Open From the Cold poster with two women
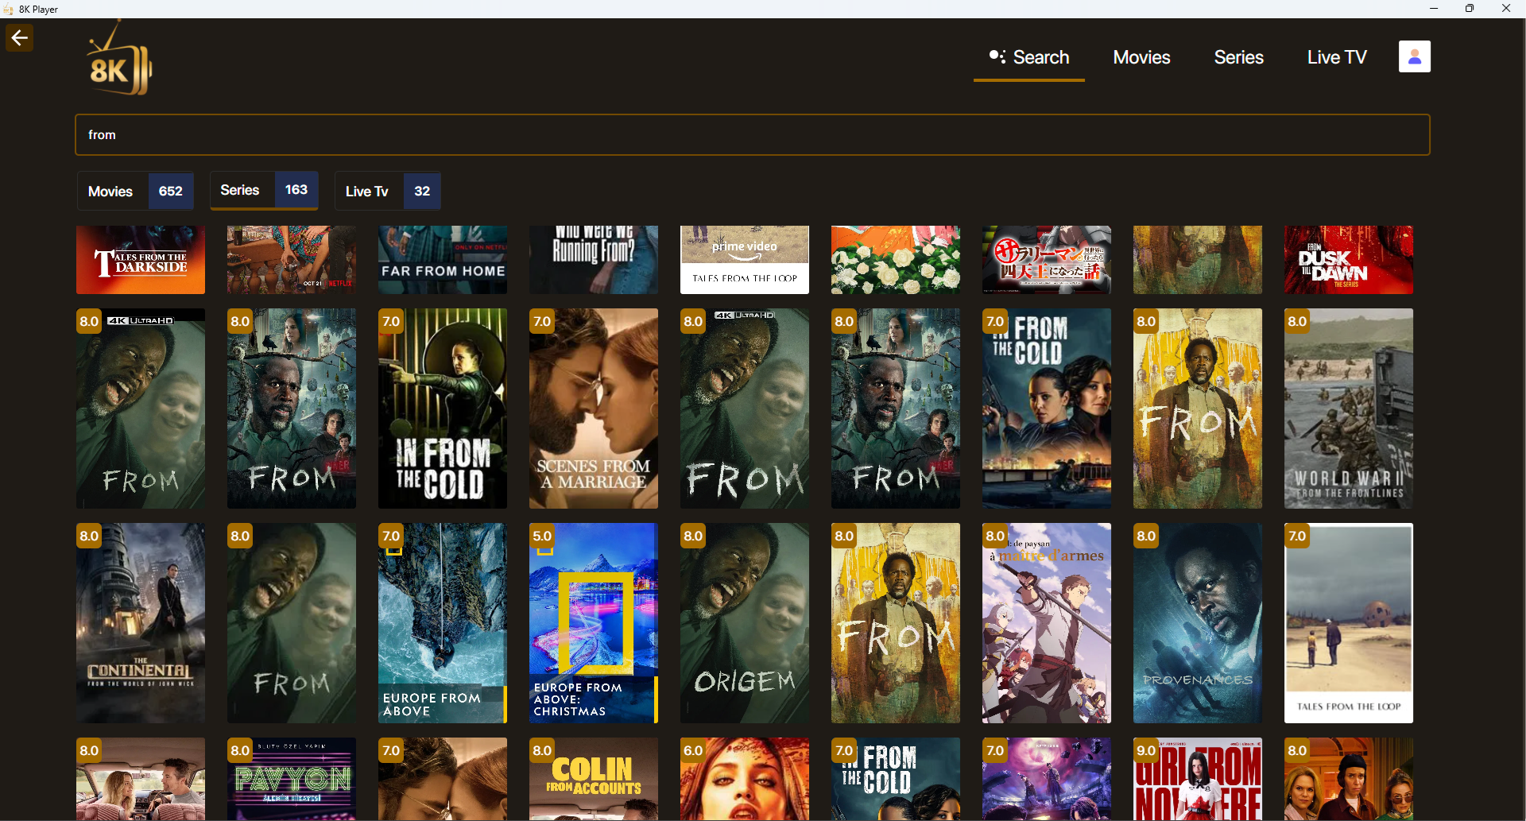This screenshot has height=821, width=1526. [x=1047, y=409]
